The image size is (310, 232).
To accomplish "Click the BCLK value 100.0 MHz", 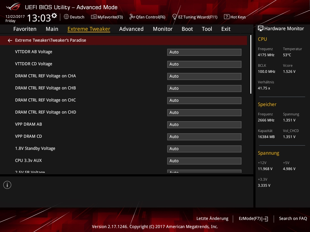I will pyautogui.click(x=266, y=72).
